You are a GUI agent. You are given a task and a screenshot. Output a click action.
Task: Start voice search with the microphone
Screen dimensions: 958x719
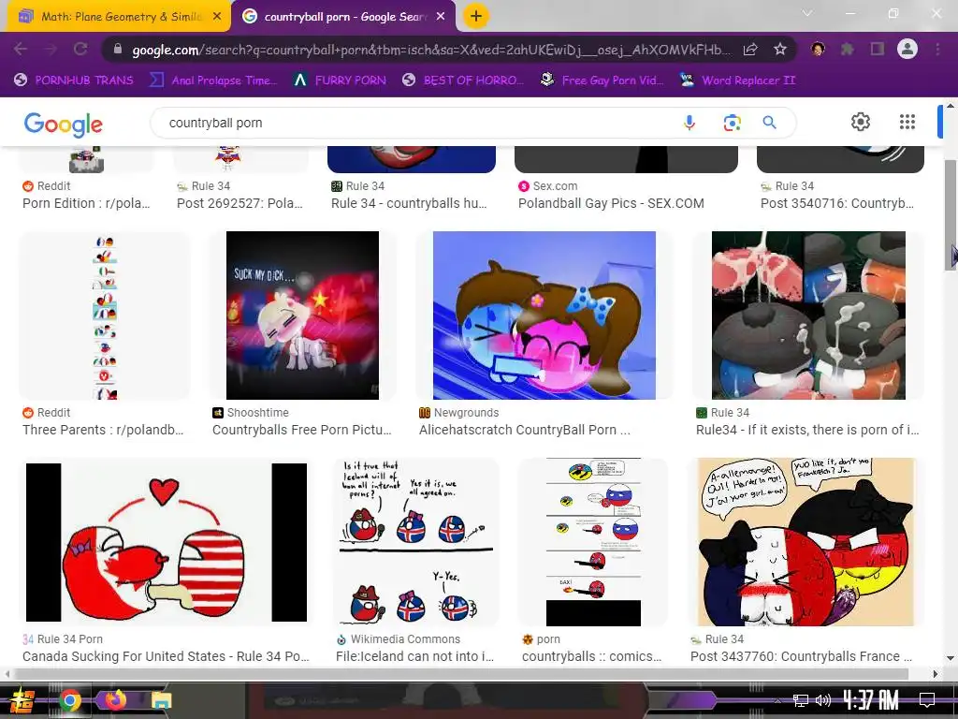pos(689,123)
